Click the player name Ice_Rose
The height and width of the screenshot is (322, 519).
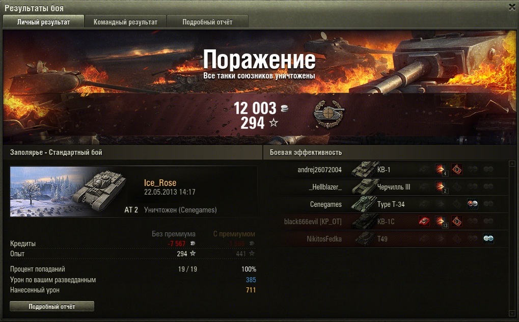160,182
